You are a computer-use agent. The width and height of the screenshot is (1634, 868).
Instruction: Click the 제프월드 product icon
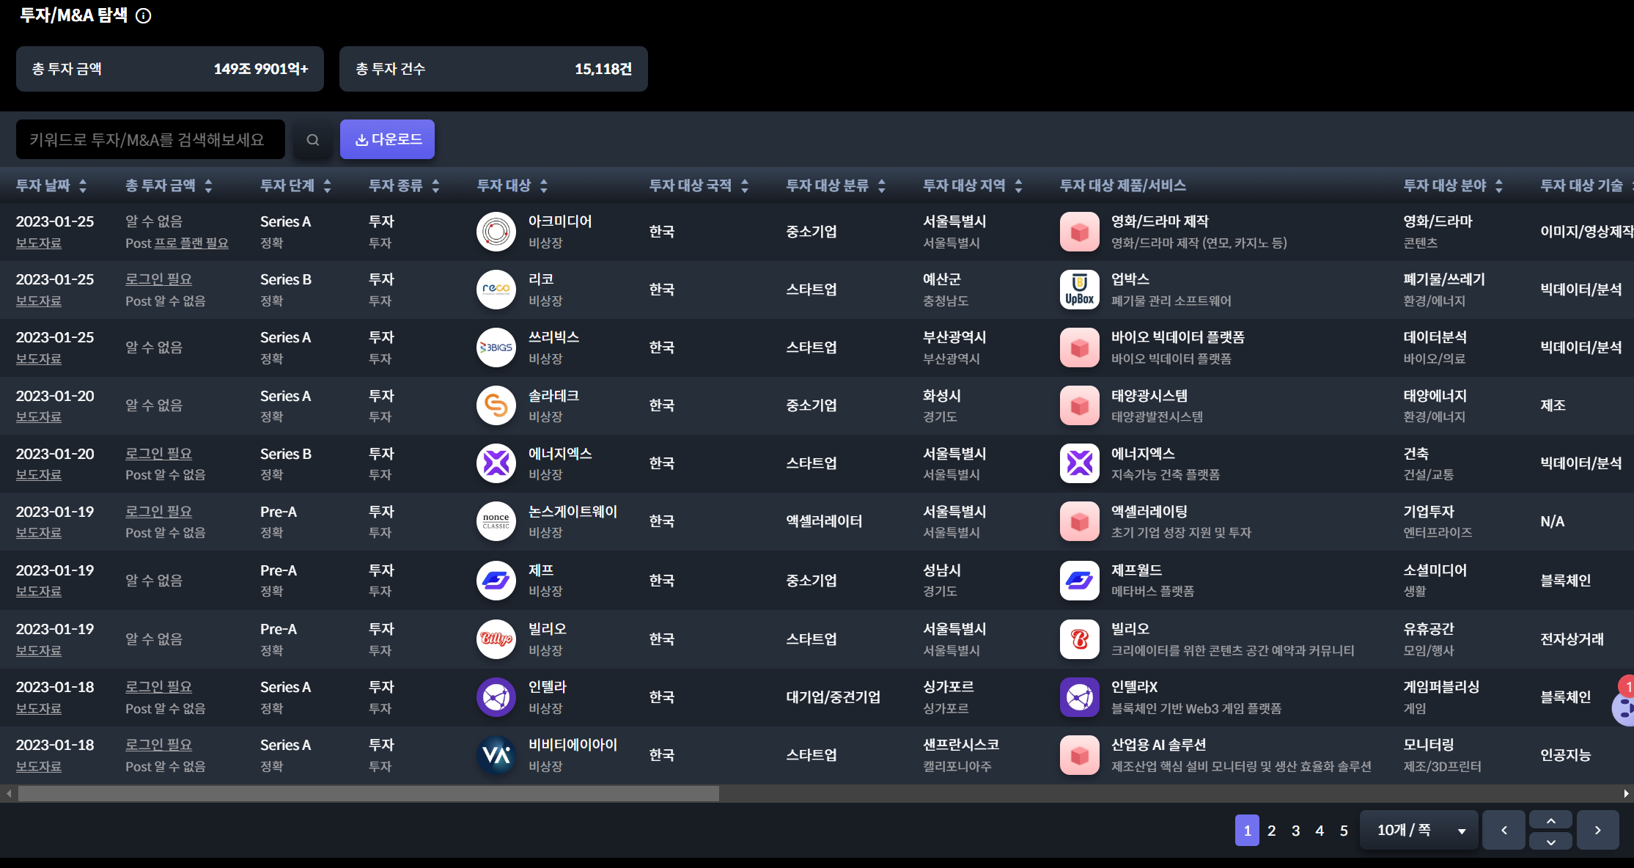click(x=1079, y=581)
